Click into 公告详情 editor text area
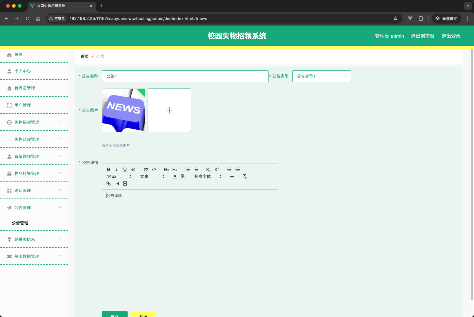 [x=190, y=248]
